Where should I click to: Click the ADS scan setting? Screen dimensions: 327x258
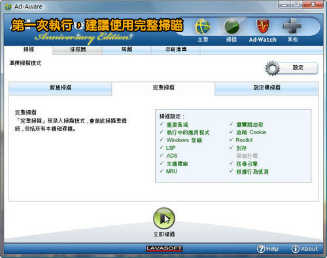click(x=172, y=156)
